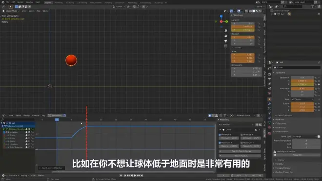Toggle the camera view icon
322x181 pixels.
click(x=226, y=41)
